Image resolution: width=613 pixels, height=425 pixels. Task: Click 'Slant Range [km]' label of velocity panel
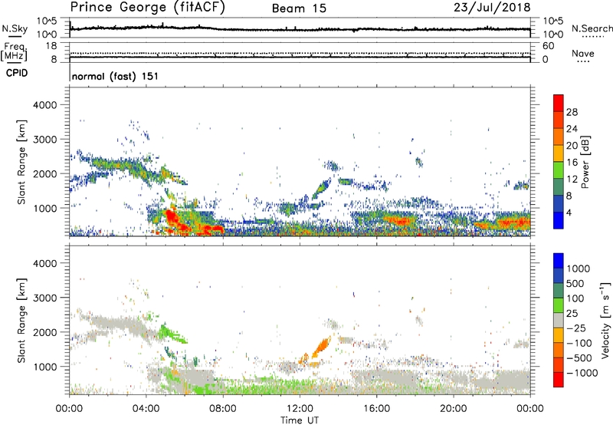(21, 321)
